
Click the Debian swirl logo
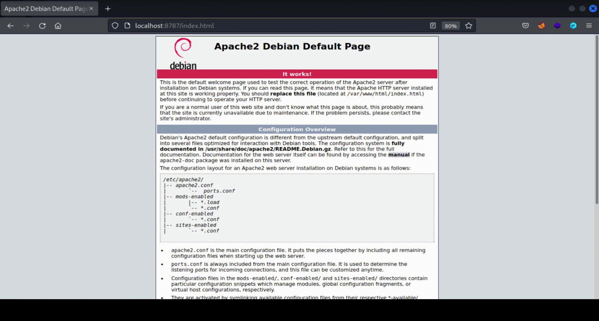tap(183, 54)
